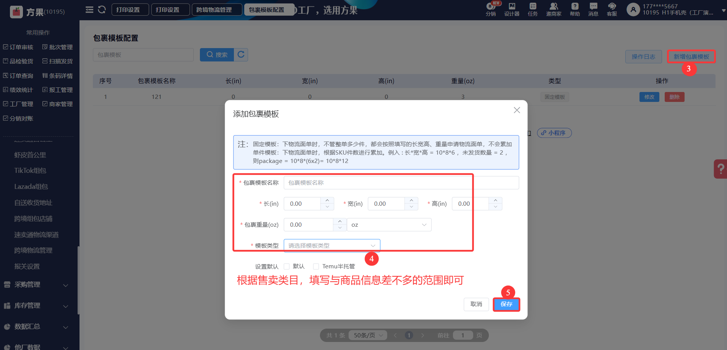Open 操作日志 operation log

click(644, 56)
